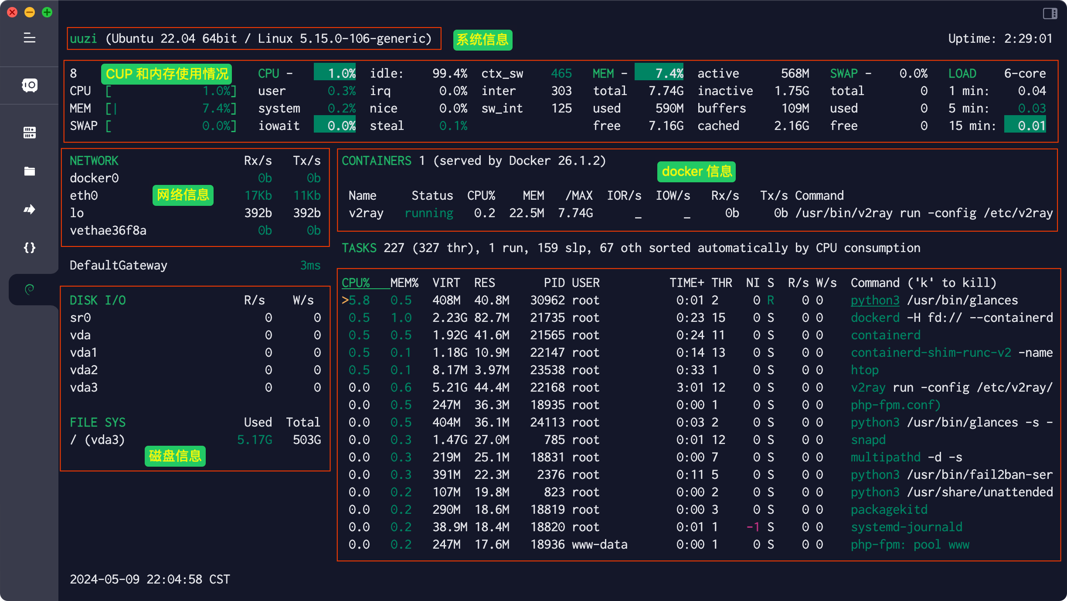Switch to the active terminal tab swirl icon
The height and width of the screenshot is (601, 1067).
(x=29, y=289)
